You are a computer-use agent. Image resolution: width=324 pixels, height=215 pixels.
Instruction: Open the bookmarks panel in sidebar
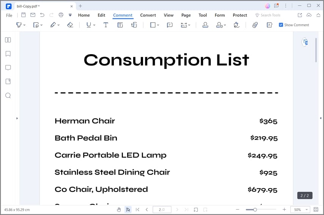click(8, 54)
